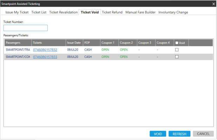Switch to the Involuntary Change tab
Screen dimensions: 217x140
(173, 12)
